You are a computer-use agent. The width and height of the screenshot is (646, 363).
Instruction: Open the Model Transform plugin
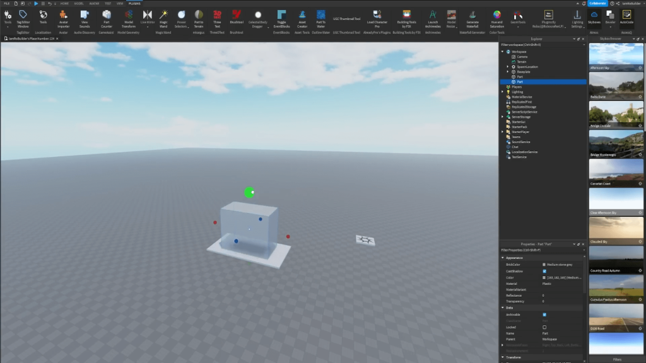point(129,19)
